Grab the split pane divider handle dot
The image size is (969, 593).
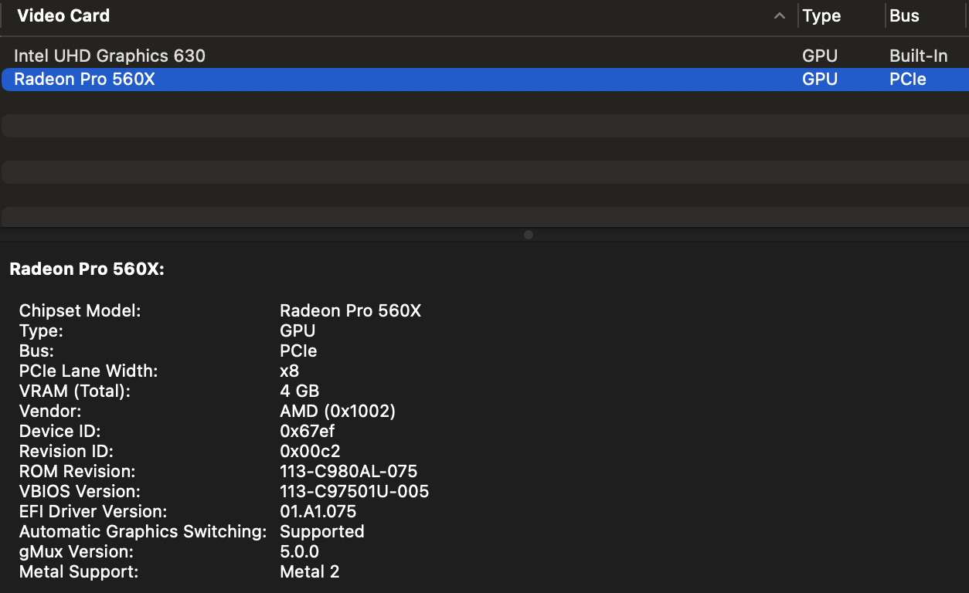(x=529, y=235)
